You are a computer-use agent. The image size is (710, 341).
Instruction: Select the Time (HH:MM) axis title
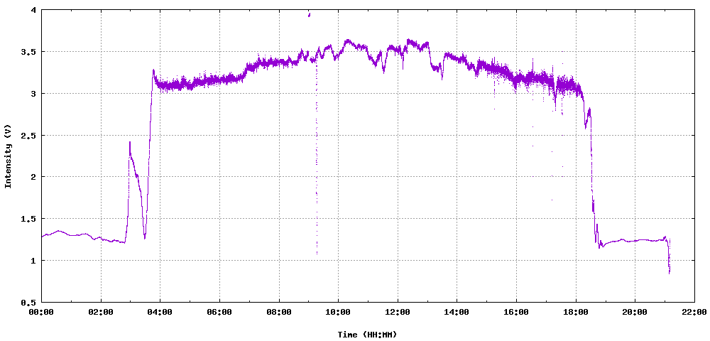(367, 335)
